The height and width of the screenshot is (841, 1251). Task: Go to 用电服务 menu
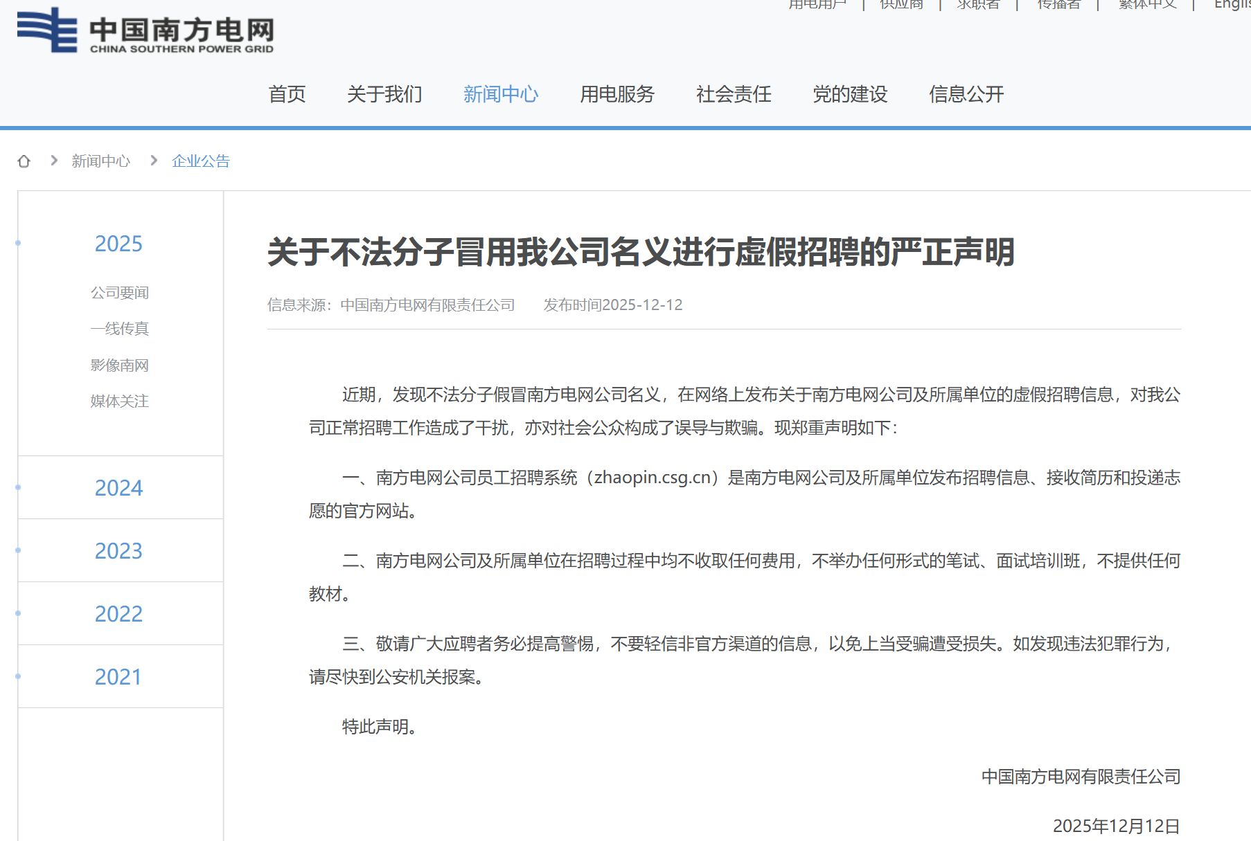(x=616, y=94)
